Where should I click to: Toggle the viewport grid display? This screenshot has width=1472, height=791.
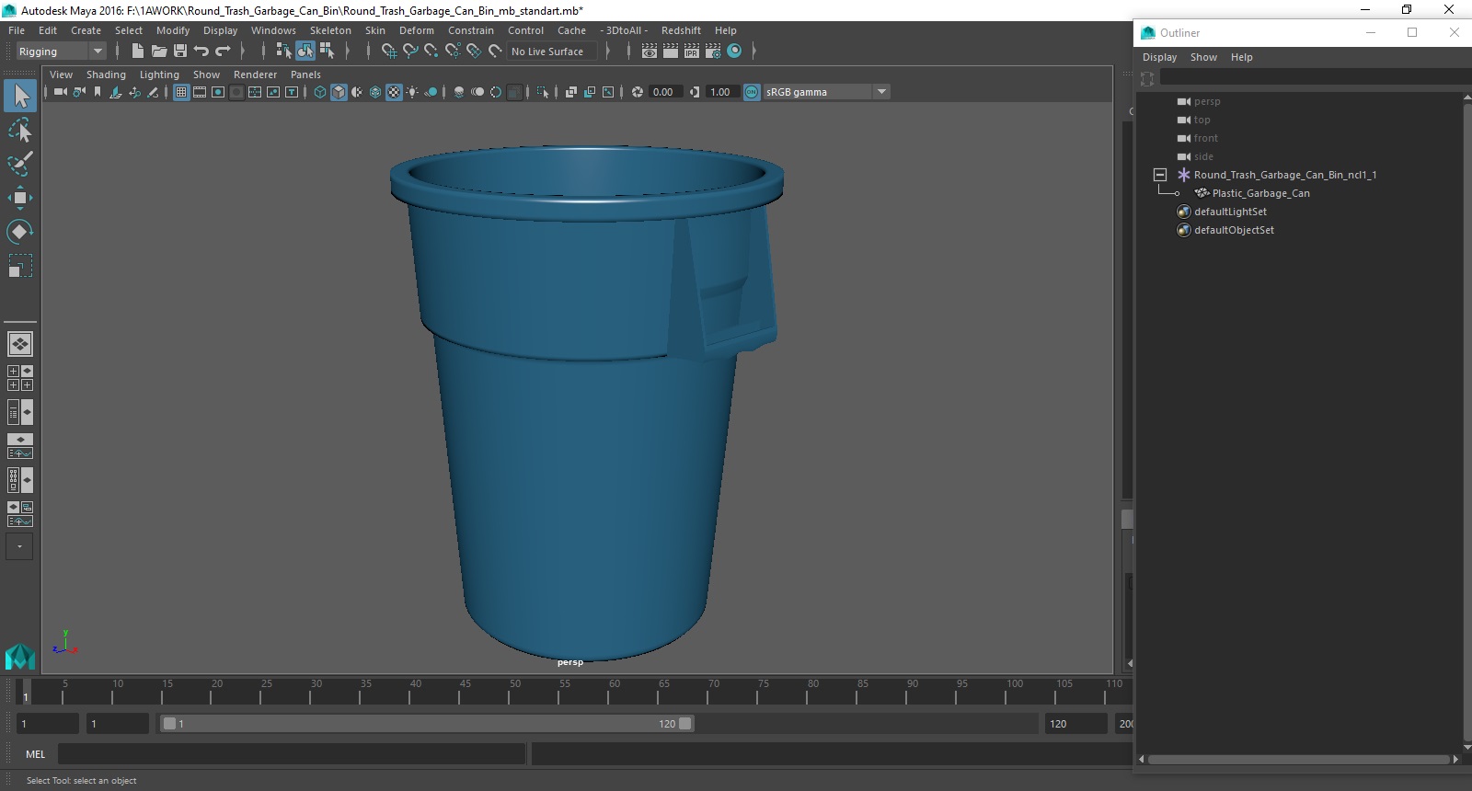coord(181,92)
